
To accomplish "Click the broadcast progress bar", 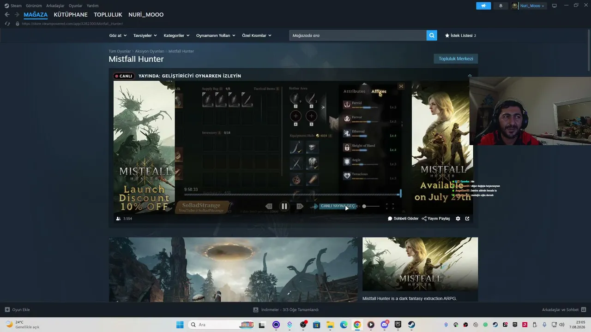I will click(292, 195).
